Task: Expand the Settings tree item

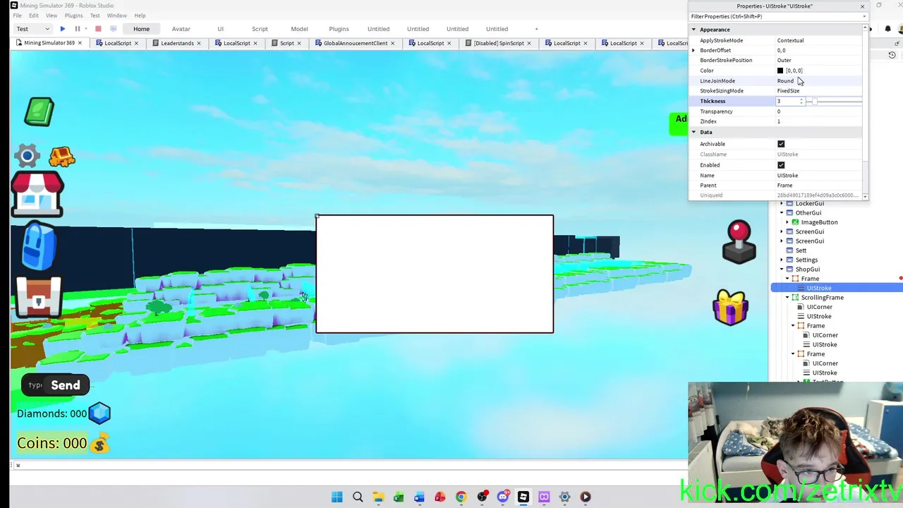Action: pos(782,260)
